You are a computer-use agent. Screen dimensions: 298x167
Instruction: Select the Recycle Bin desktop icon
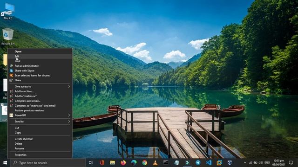tap(8, 37)
